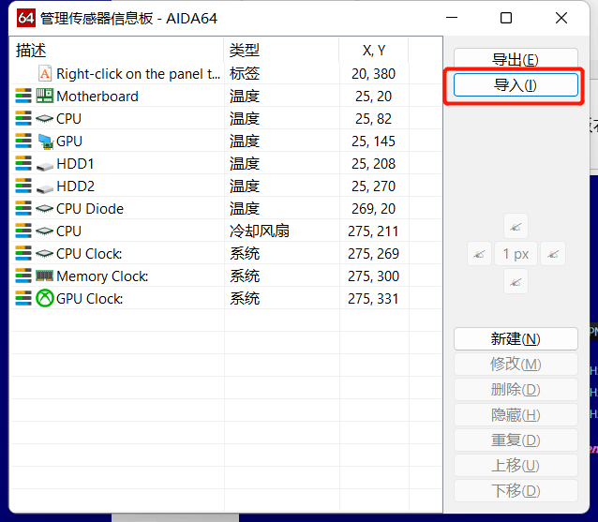Click the 20, 380 coordinates cell

373,74
